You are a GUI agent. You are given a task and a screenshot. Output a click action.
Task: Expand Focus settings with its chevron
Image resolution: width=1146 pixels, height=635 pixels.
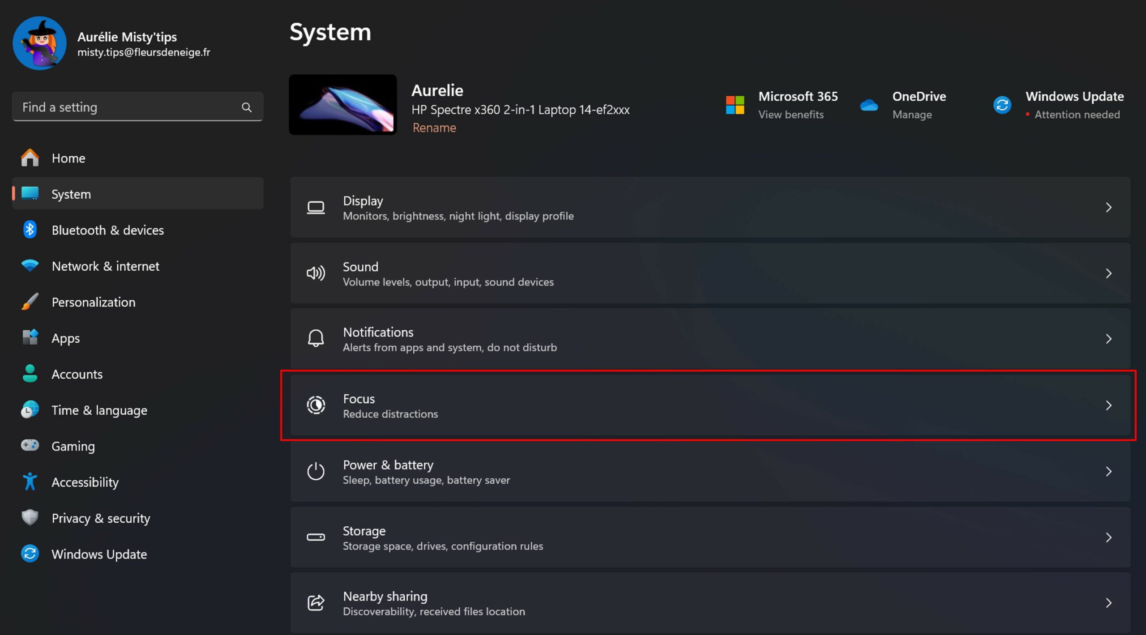1108,405
